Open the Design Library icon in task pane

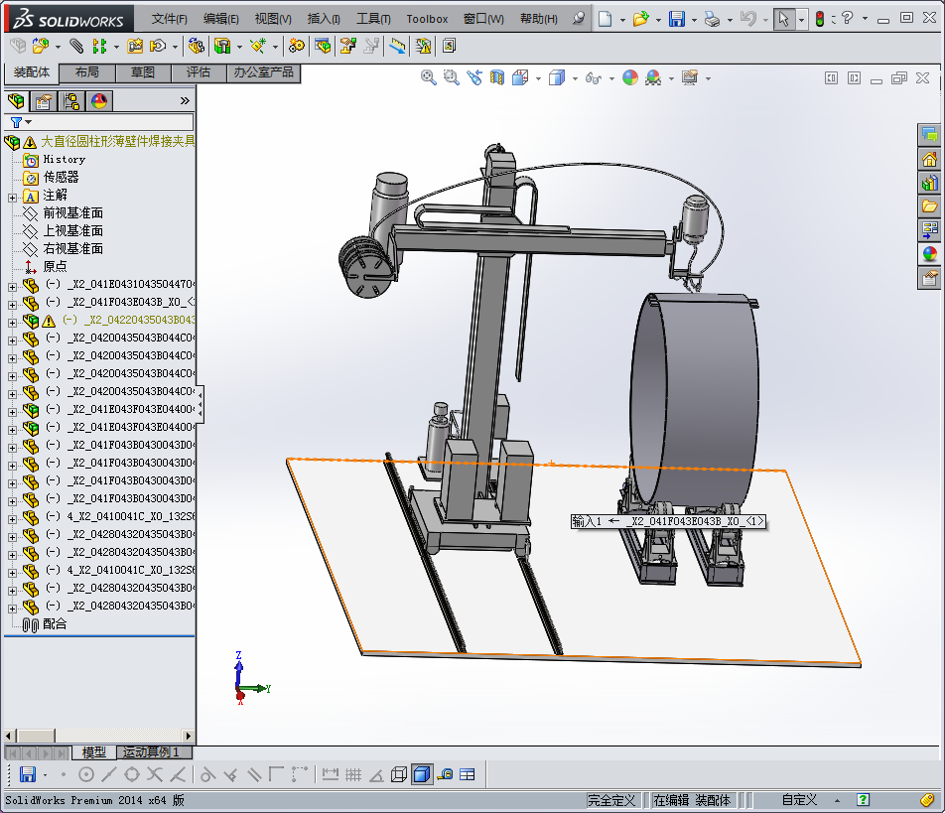pos(929,183)
